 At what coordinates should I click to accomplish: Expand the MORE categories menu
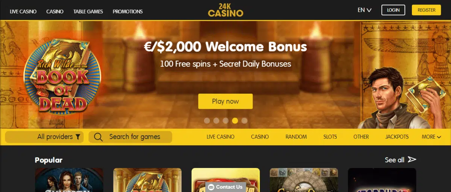(x=431, y=137)
